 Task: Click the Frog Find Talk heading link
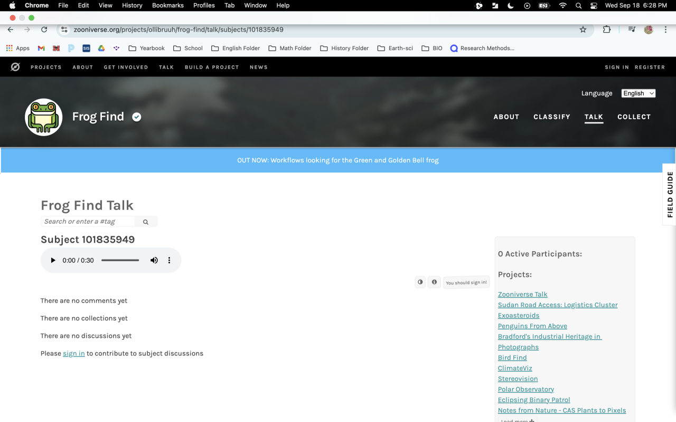[87, 205]
